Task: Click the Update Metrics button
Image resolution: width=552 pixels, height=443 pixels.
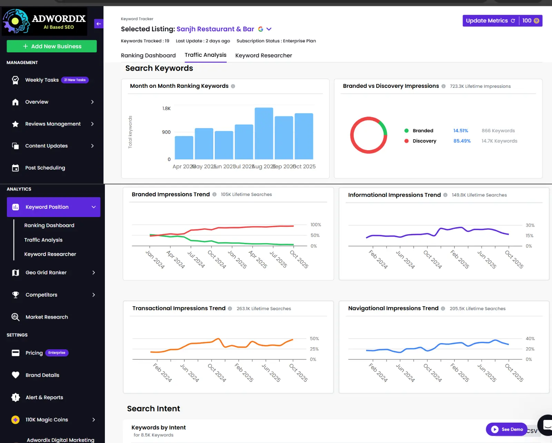Action: [x=490, y=21]
